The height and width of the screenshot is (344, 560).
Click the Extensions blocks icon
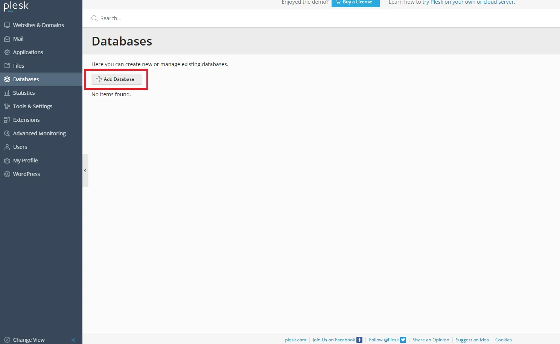point(7,120)
